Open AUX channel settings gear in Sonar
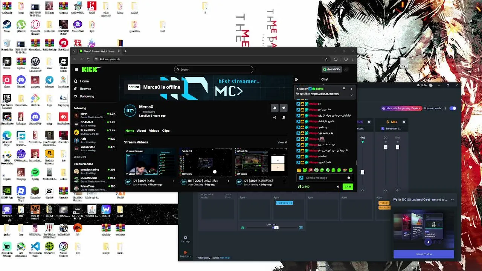 pos(369,122)
